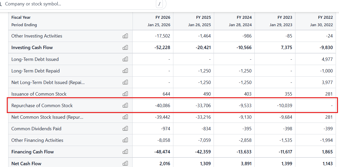This screenshot has width=339, height=167.
Task: Open the chart for Long-Term Debt Issued
Action: [x=125, y=59]
